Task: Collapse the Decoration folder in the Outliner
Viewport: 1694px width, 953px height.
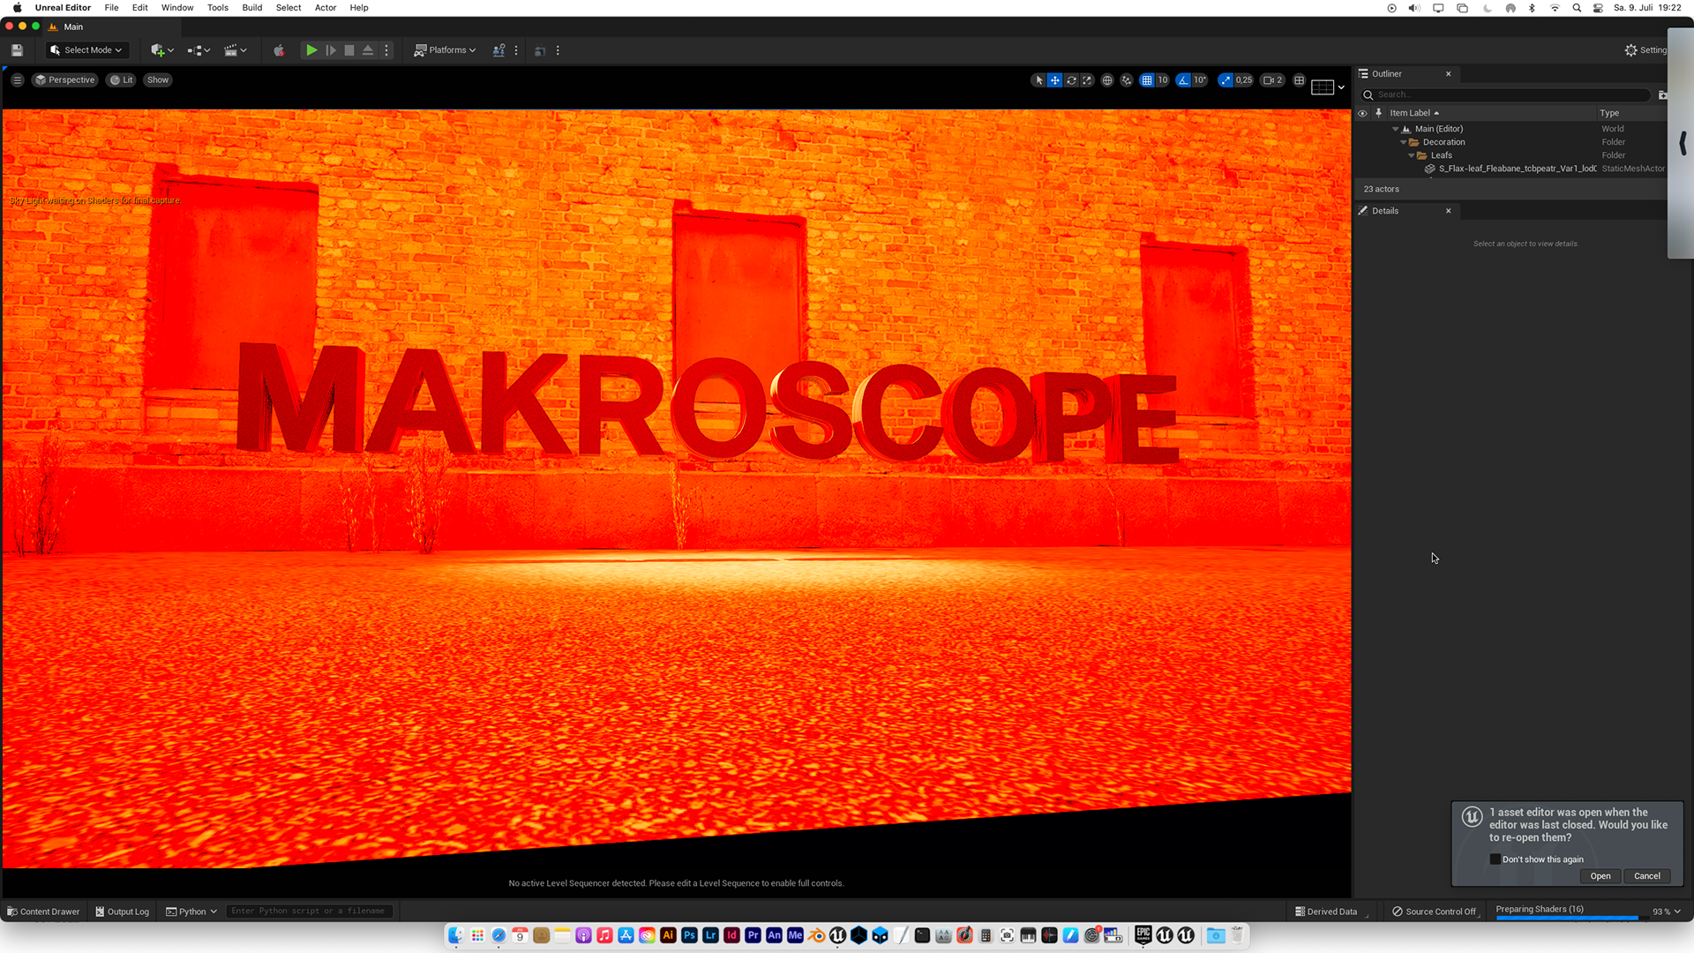Action: pos(1404,142)
